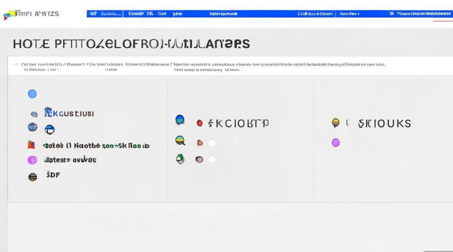Open the 'Naotbe son' row text
The height and width of the screenshot is (252, 453).
96,145
